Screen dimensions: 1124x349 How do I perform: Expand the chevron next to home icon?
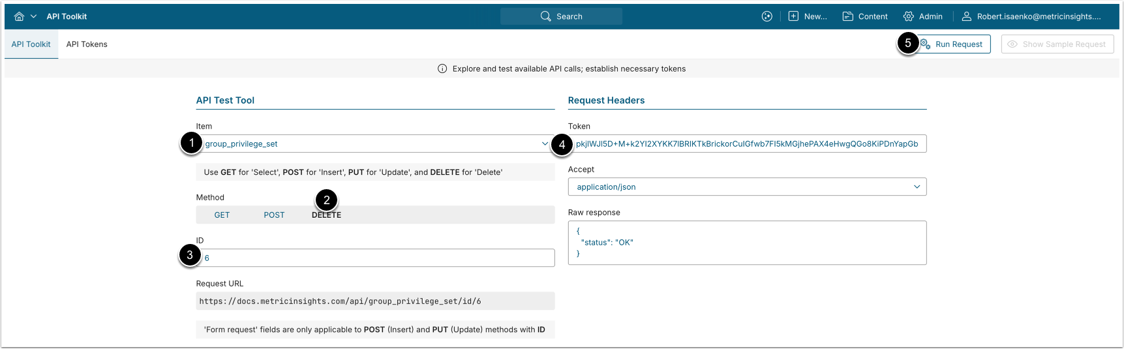tap(33, 16)
